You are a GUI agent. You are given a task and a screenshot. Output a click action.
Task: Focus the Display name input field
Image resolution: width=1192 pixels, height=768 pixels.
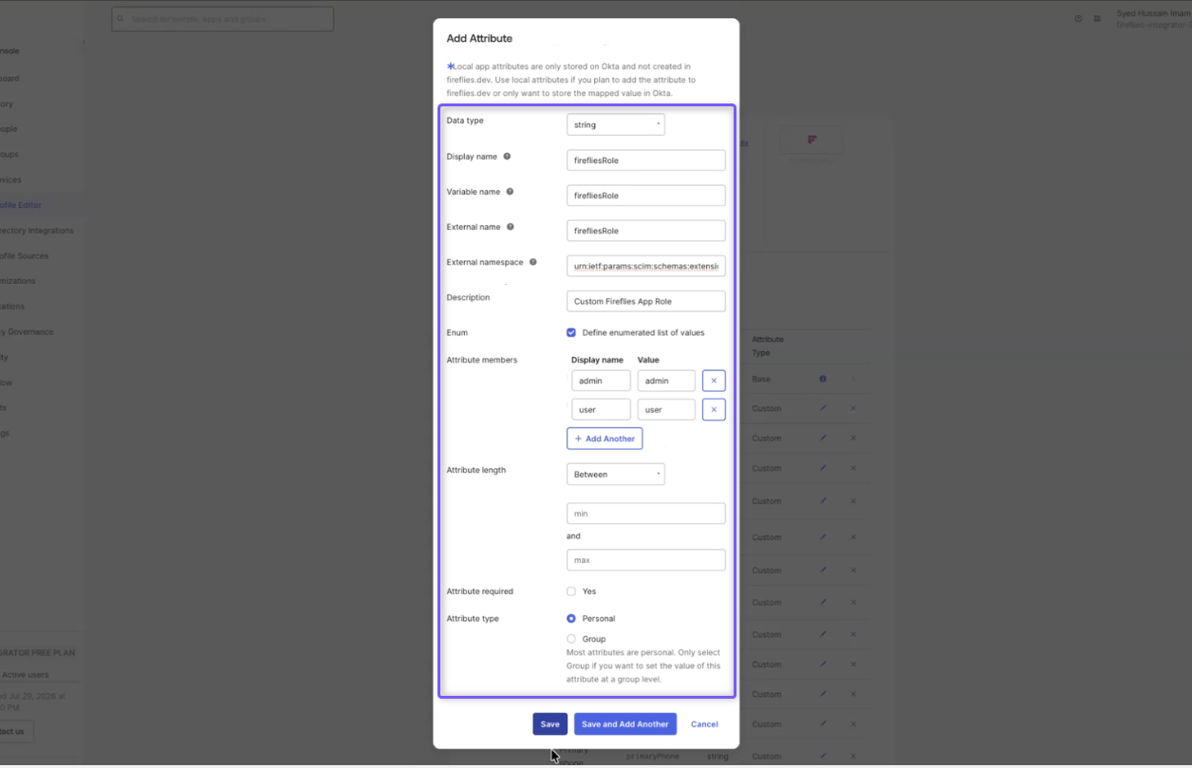pos(646,160)
